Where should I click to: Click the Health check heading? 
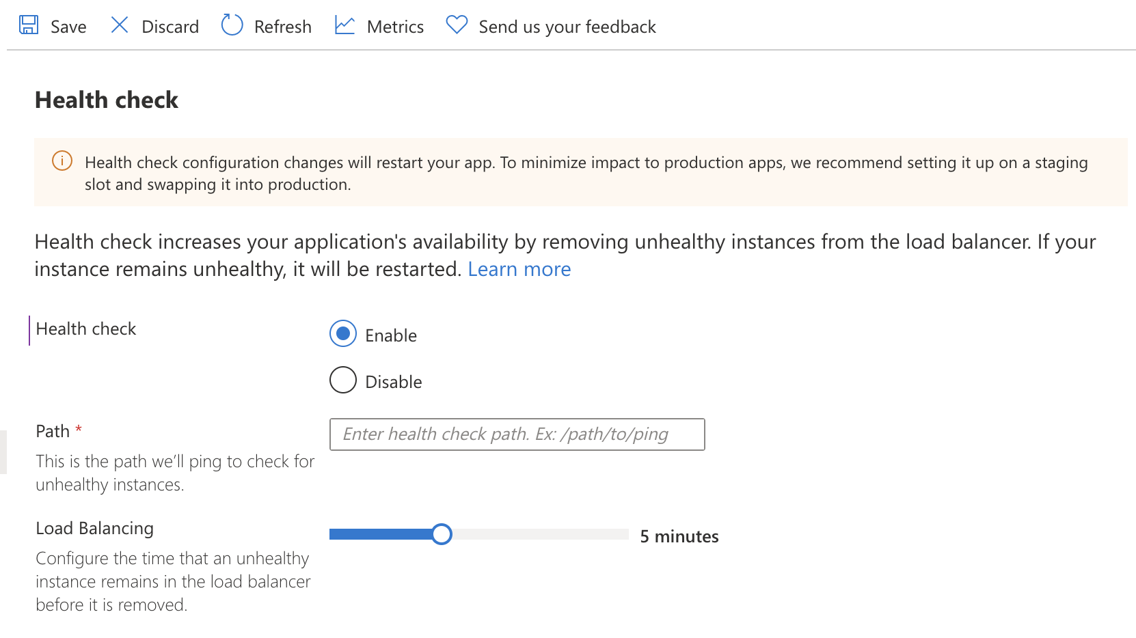click(106, 100)
